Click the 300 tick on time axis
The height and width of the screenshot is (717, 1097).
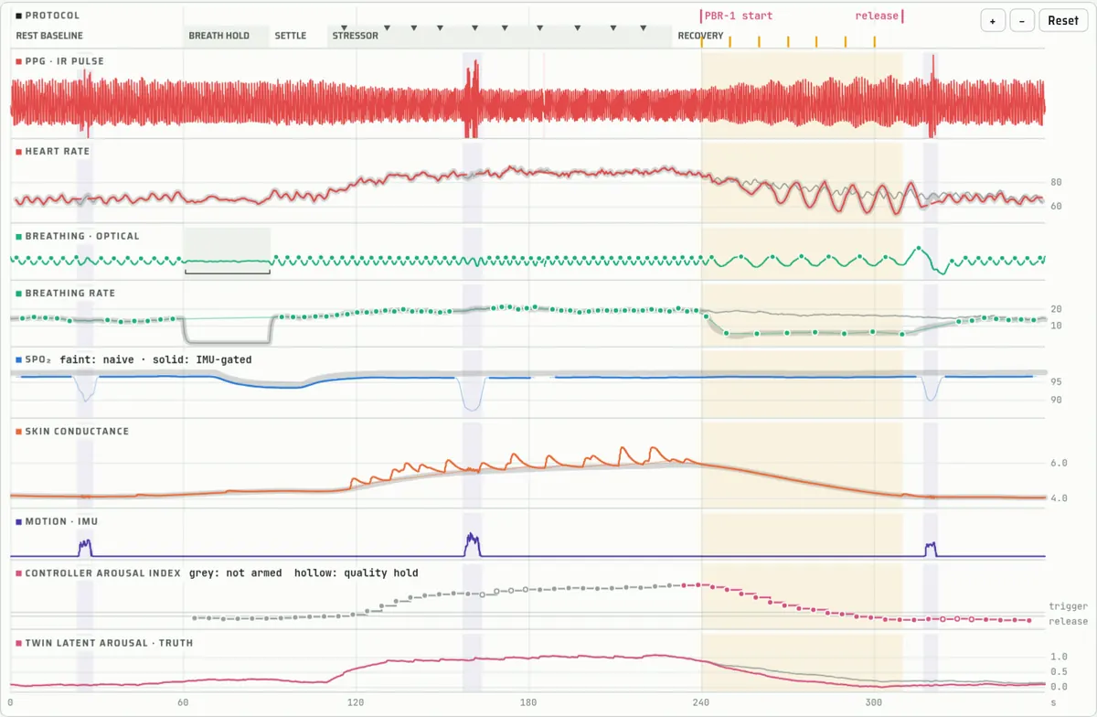(x=874, y=701)
